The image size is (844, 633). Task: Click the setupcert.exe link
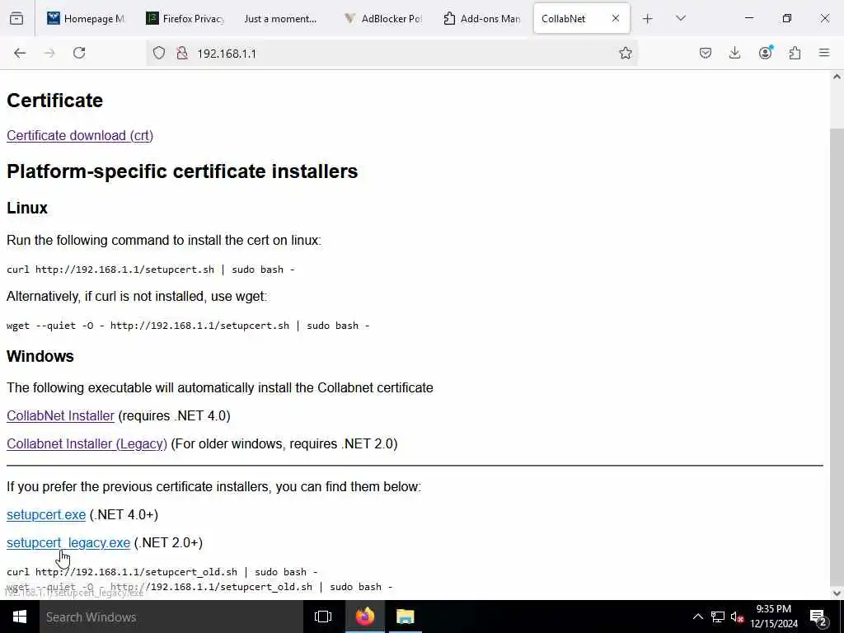tap(46, 515)
